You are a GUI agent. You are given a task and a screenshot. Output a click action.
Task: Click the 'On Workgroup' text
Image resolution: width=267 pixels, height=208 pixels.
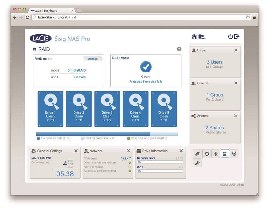40,163
